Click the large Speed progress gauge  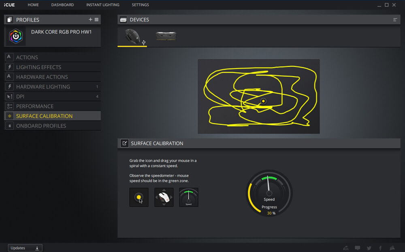(269, 193)
